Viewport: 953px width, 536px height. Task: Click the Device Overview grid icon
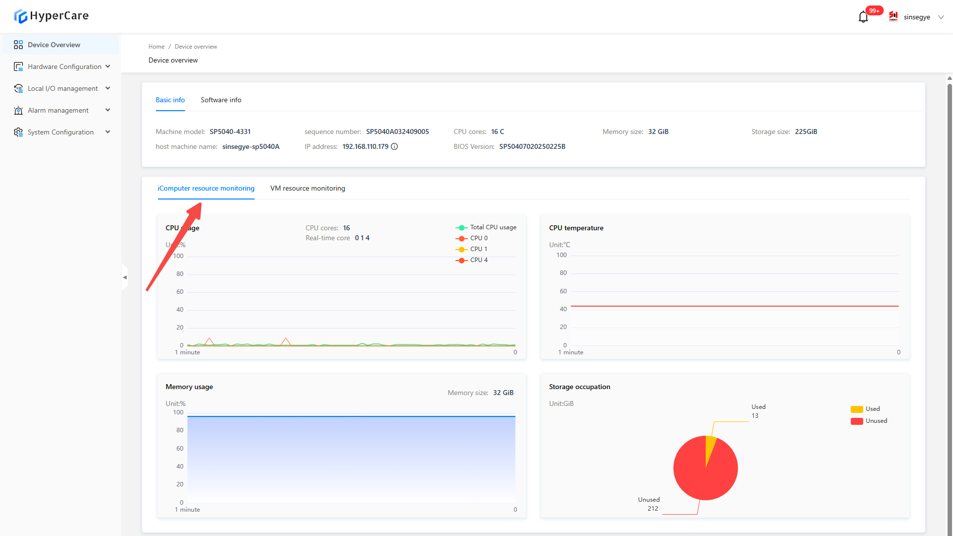[18, 45]
